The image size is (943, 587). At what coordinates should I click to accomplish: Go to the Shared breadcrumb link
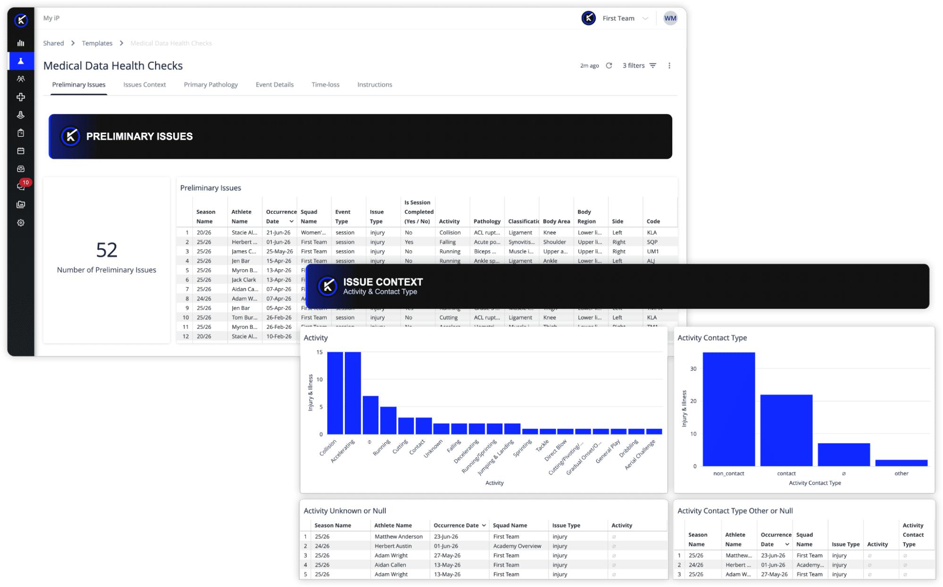coord(53,43)
